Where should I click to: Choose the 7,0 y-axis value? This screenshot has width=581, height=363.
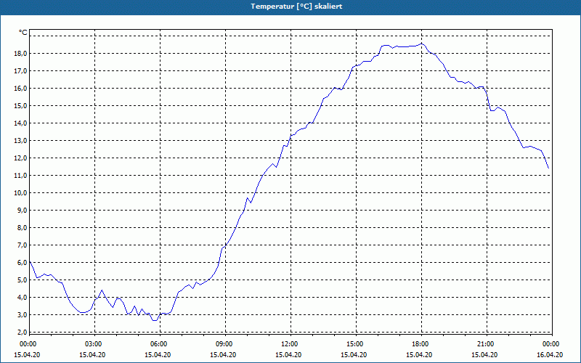[23, 245]
